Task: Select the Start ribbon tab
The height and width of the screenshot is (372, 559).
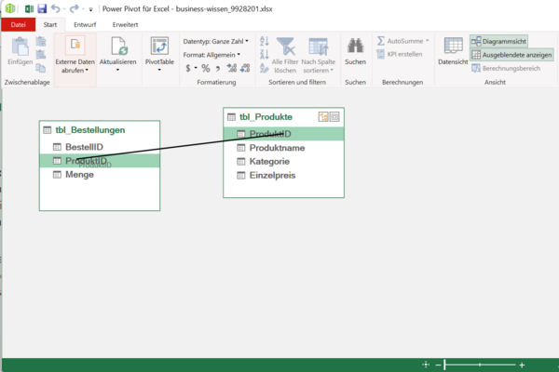Action: click(50, 24)
